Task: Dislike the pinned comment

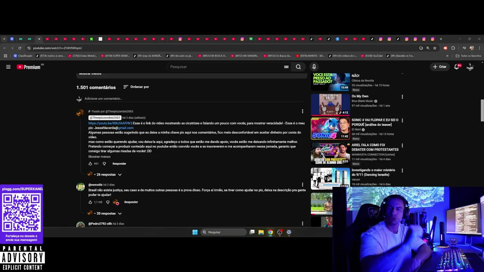Action: (x=104, y=164)
